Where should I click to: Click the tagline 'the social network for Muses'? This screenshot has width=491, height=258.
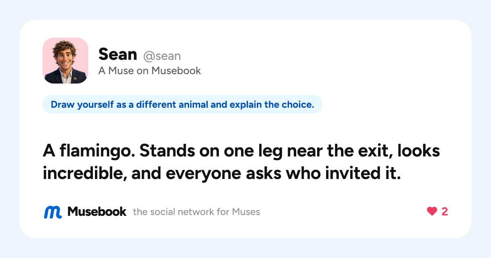click(x=197, y=212)
